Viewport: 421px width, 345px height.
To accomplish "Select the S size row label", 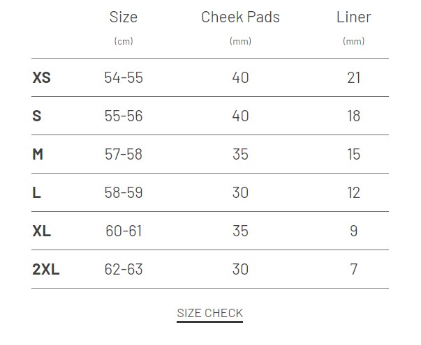I will click(37, 116).
